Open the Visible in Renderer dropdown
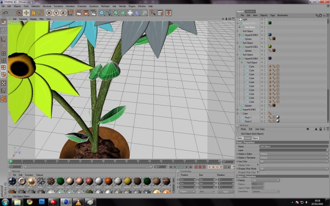 pyautogui.click(x=294, y=158)
